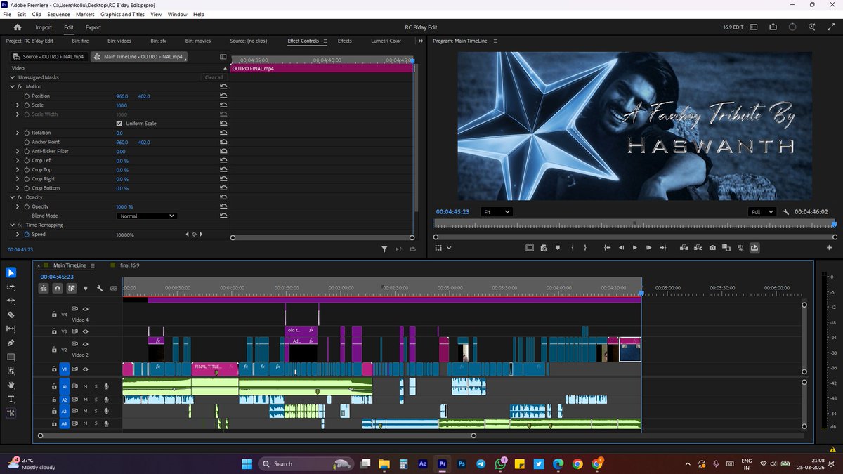843x474 pixels.
Task: Go to In point
Action: (607, 247)
